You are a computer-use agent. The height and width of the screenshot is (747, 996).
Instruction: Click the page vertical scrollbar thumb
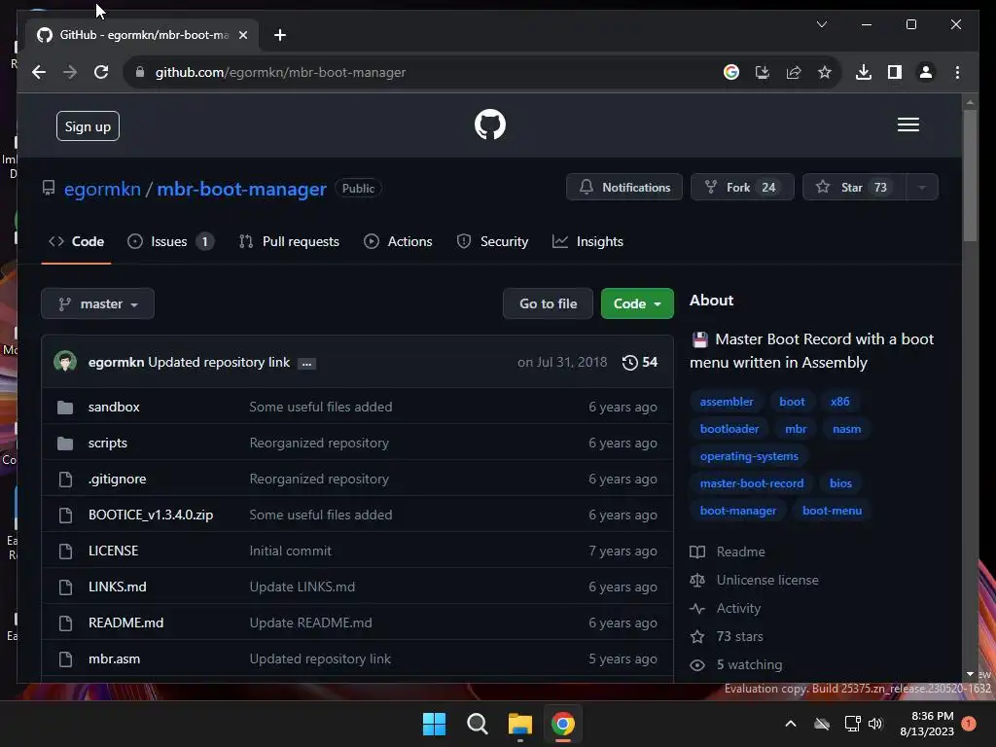click(x=970, y=176)
